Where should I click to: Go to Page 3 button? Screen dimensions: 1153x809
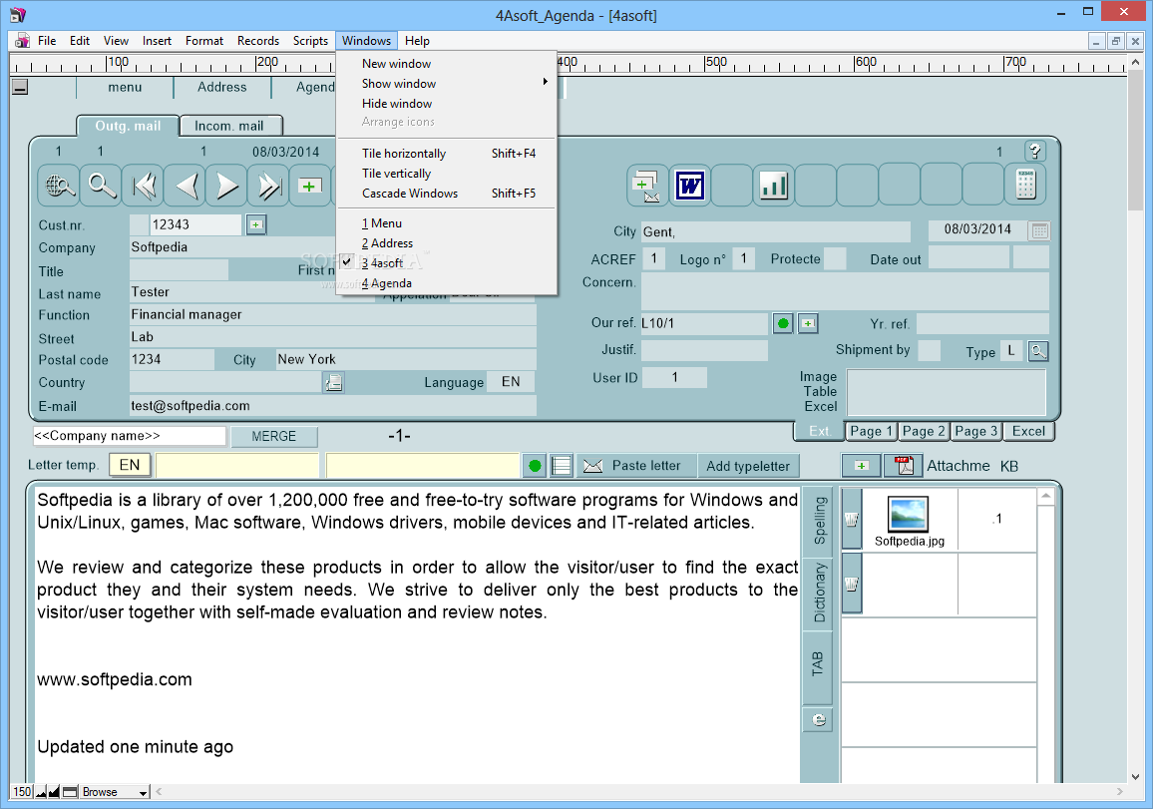coord(975,432)
